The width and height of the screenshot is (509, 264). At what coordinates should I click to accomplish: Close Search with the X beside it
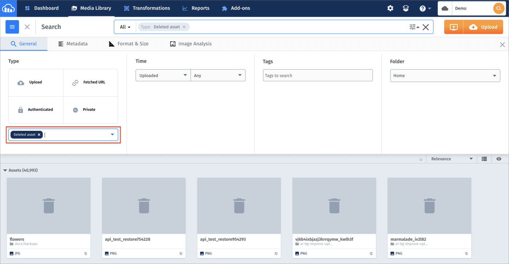click(27, 27)
